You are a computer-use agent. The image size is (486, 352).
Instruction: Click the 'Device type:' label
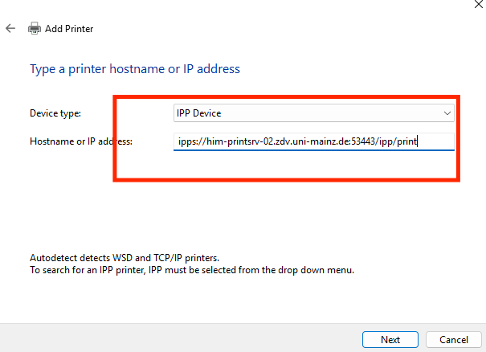(55, 113)
